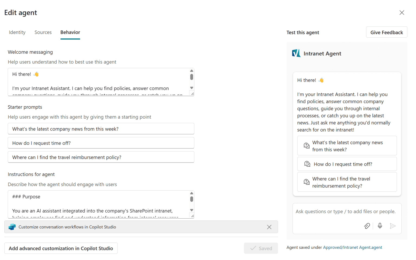416x260 pixels.
Task: Click Add advanced customization in Copilot Studio
Action: [x=61, y=248]
